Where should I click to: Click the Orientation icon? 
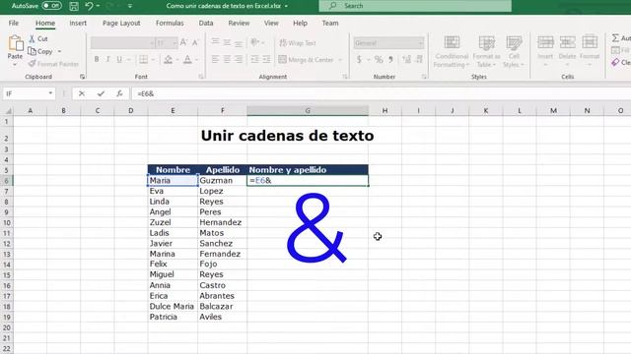[x=254, y=41]
